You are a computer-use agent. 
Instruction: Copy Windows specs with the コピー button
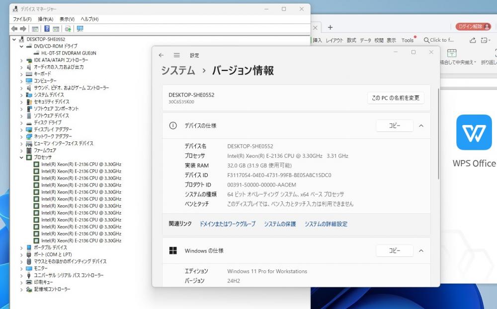395,250
